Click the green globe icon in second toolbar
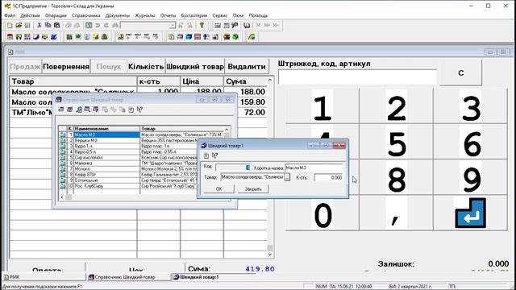The height and width of the screenshot is (290, 516). point(235,37)
